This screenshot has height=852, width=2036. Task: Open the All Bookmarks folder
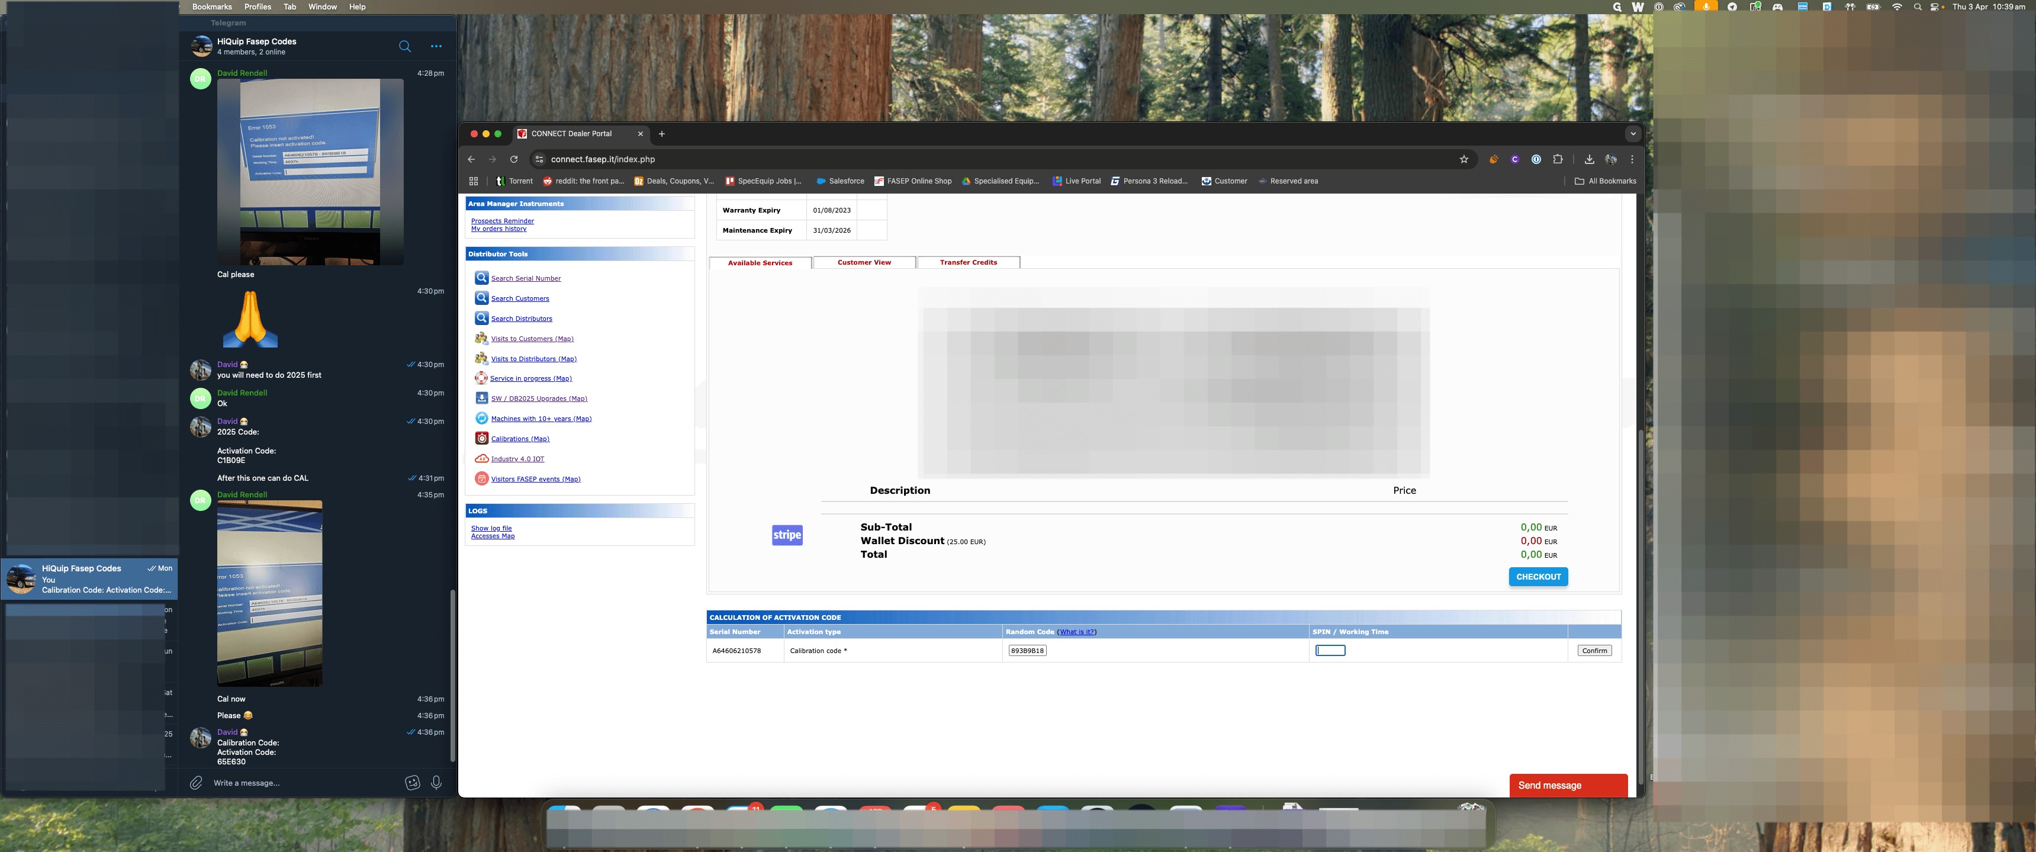[x=1605, y=181]
